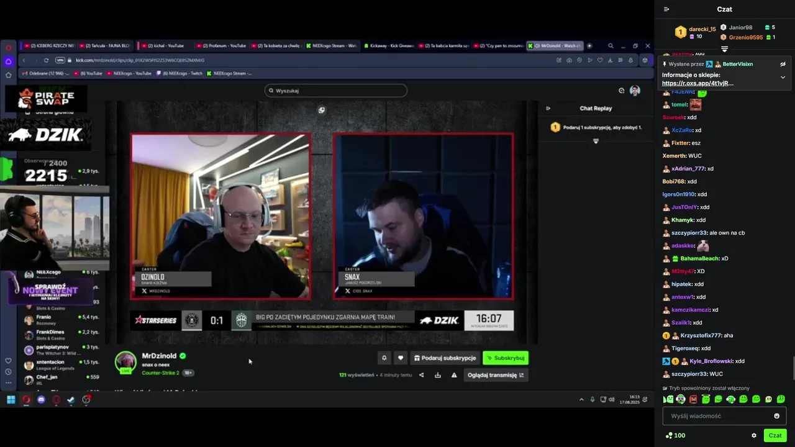This screenshot has height=447, width=795.
Task: Open the NEEXcsgo - YouTube bookmark
Action: tap(129, 73)
